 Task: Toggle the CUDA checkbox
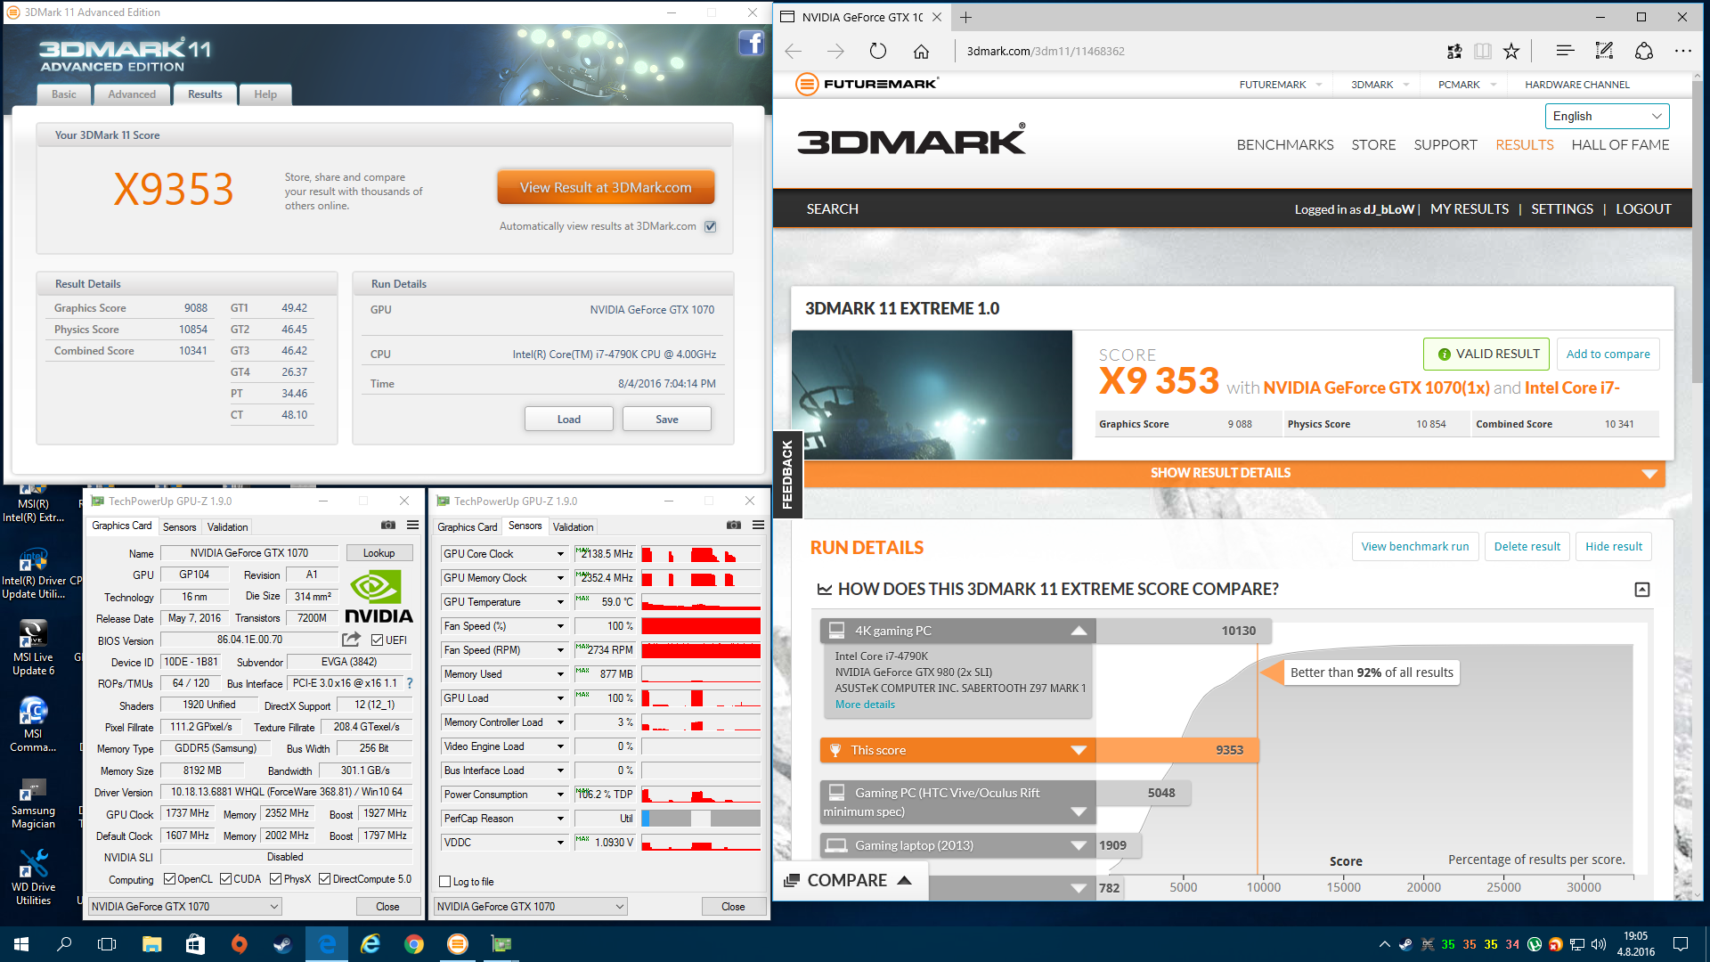(225, 879)
